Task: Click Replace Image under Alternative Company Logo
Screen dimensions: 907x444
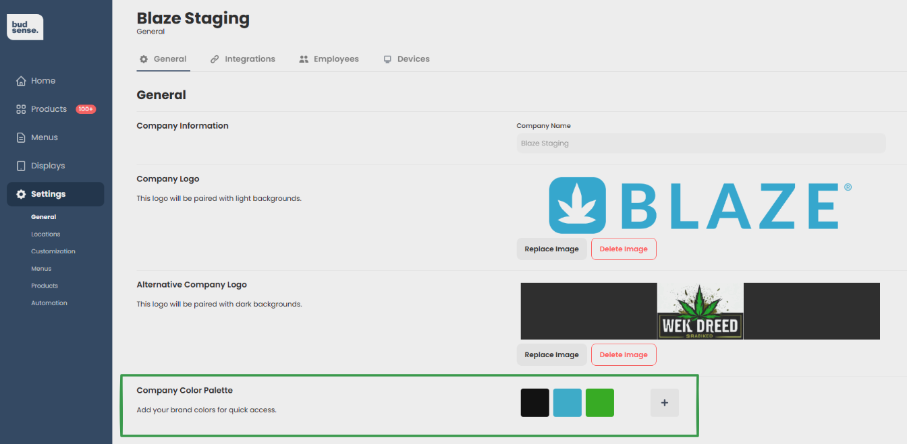Action: (551, 354)
